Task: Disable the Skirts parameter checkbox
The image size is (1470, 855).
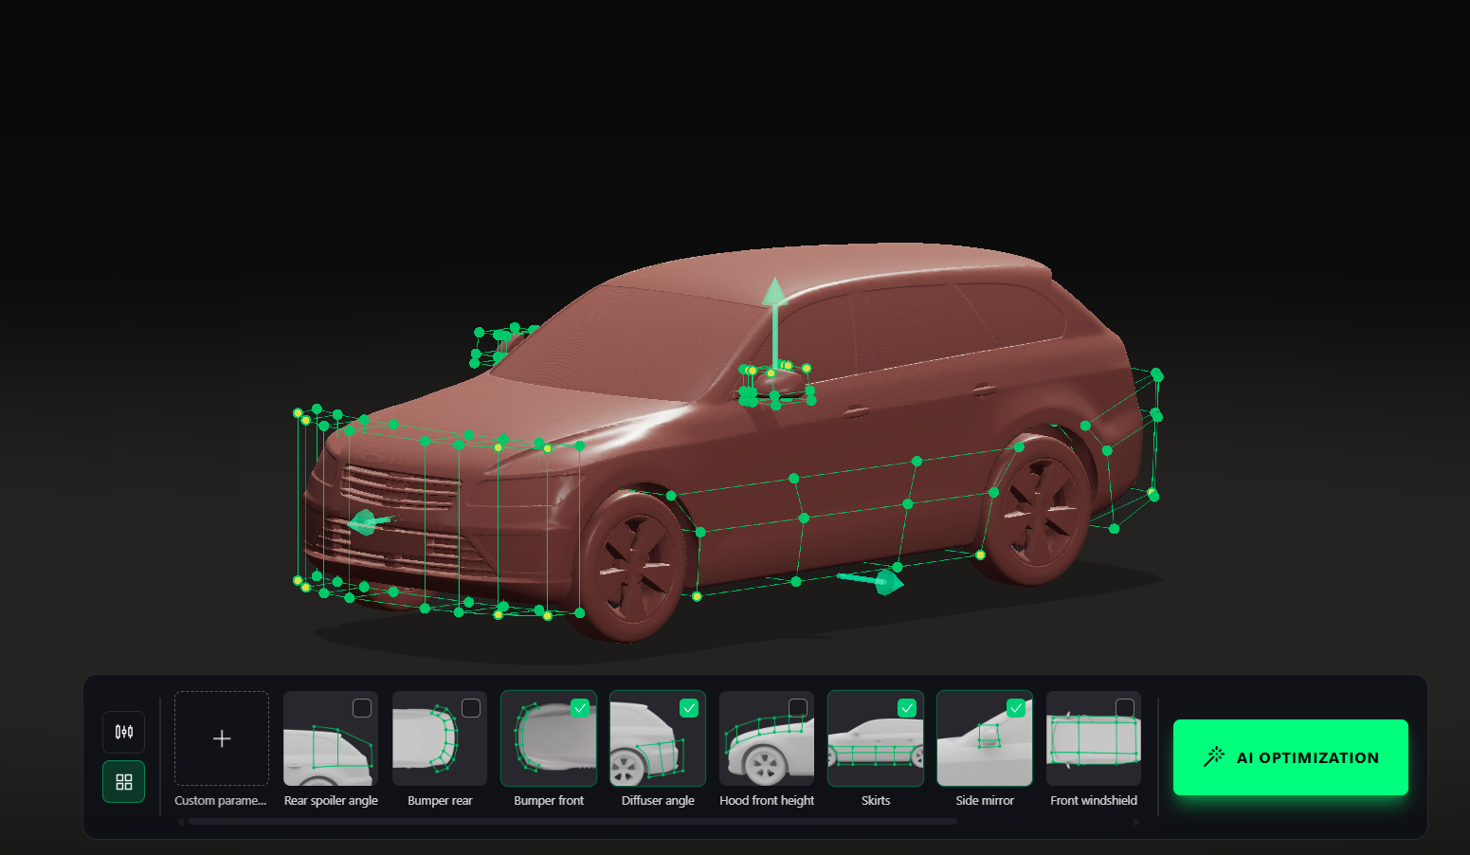Action: tap(908, 707)
